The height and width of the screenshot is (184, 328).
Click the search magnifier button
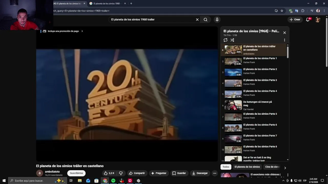click(x=206, y=19)
